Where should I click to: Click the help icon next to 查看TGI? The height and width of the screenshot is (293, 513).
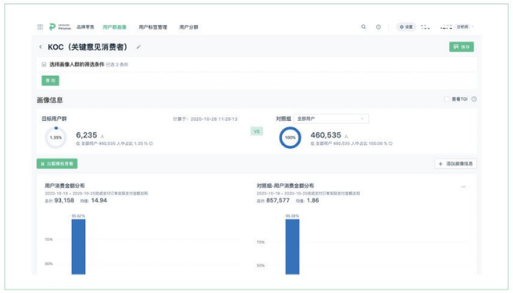pos(474,99)
